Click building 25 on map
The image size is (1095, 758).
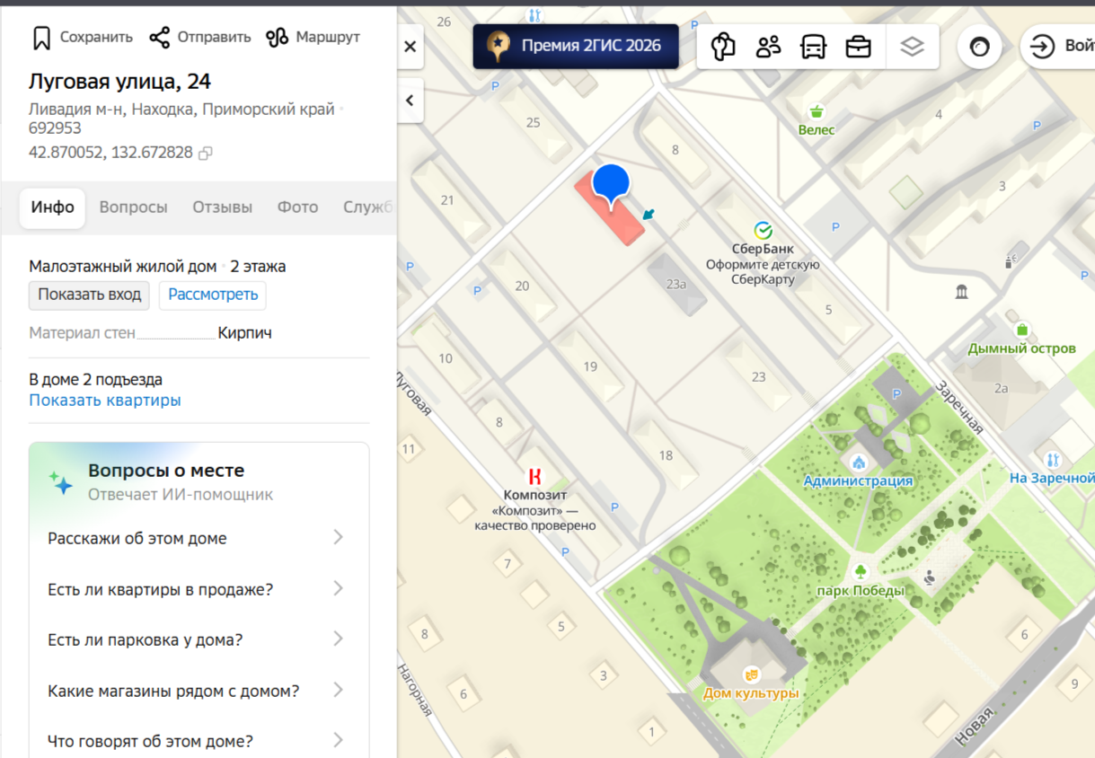533,122
